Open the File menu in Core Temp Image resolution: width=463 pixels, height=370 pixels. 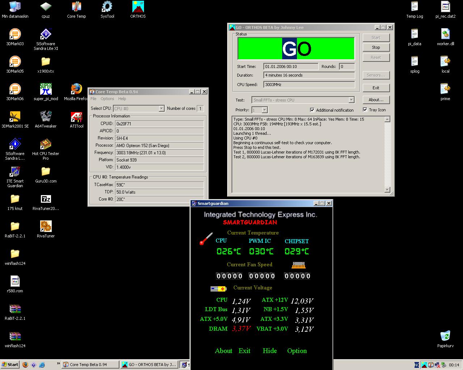click(93, 99)
